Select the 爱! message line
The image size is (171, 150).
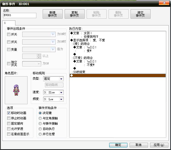coord(118,51)
